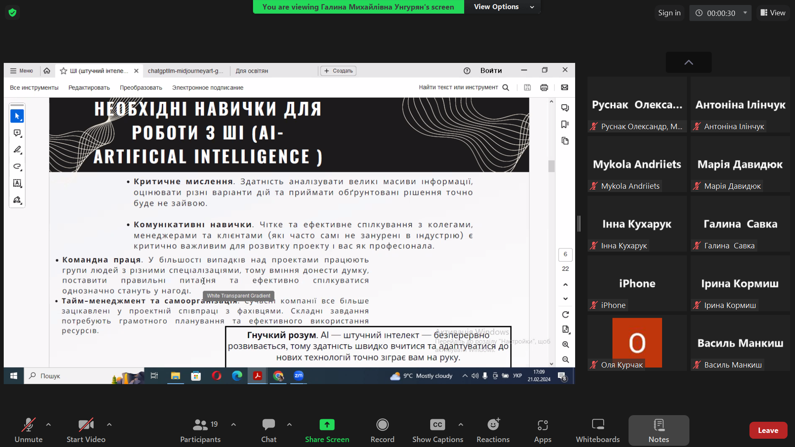This screenshot has height=447, width=795.
Task: Go to next page with down chevron
Action: [565, 298]
